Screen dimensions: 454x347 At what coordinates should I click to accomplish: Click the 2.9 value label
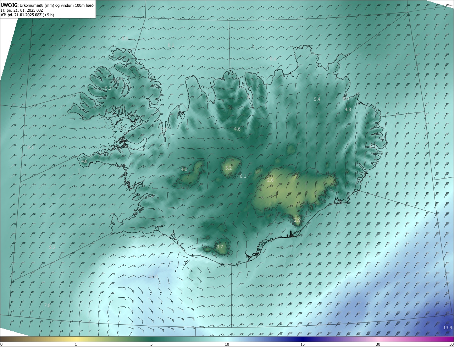pyautogui.click(x=297, y=220)
